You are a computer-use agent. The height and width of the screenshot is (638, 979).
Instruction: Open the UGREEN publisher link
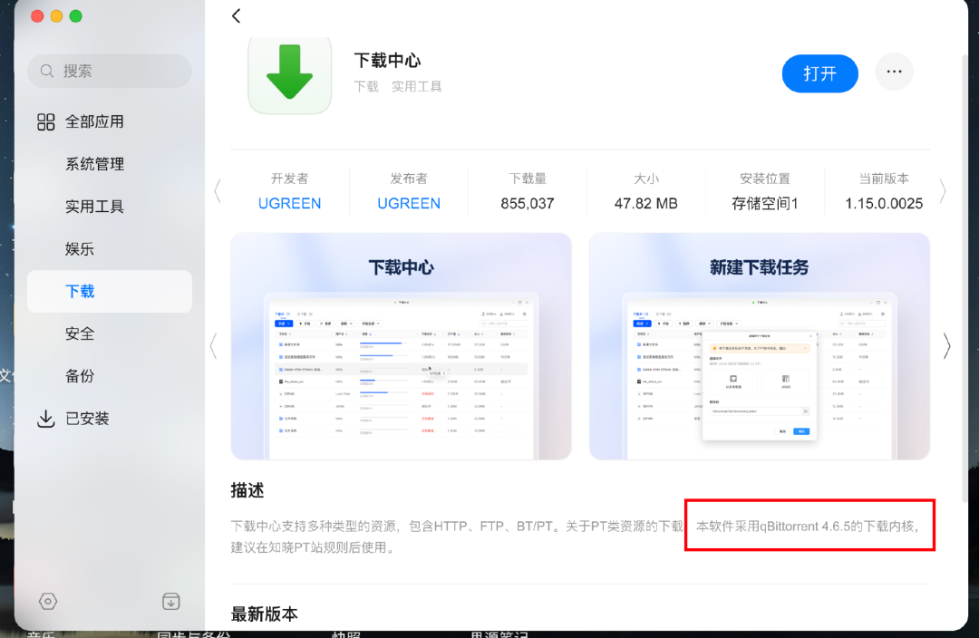[409, 204]
